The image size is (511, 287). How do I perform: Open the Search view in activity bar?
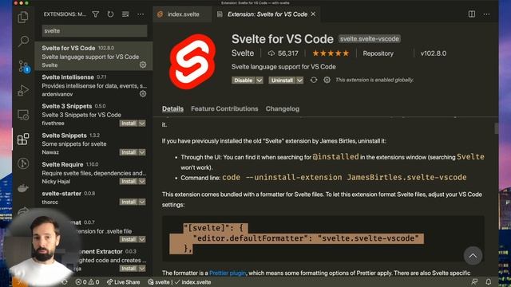(23, 41)
